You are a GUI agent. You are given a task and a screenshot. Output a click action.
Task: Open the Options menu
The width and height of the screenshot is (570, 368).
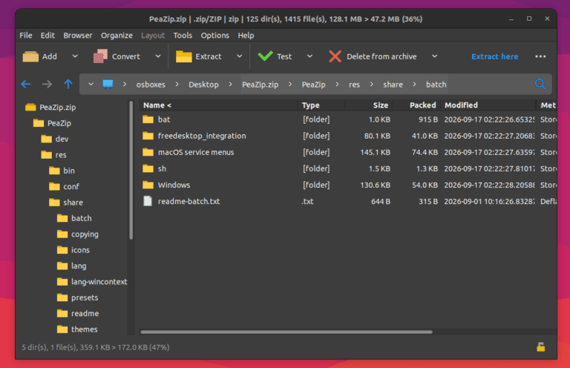pyautogui.click(x=214, y=35)
